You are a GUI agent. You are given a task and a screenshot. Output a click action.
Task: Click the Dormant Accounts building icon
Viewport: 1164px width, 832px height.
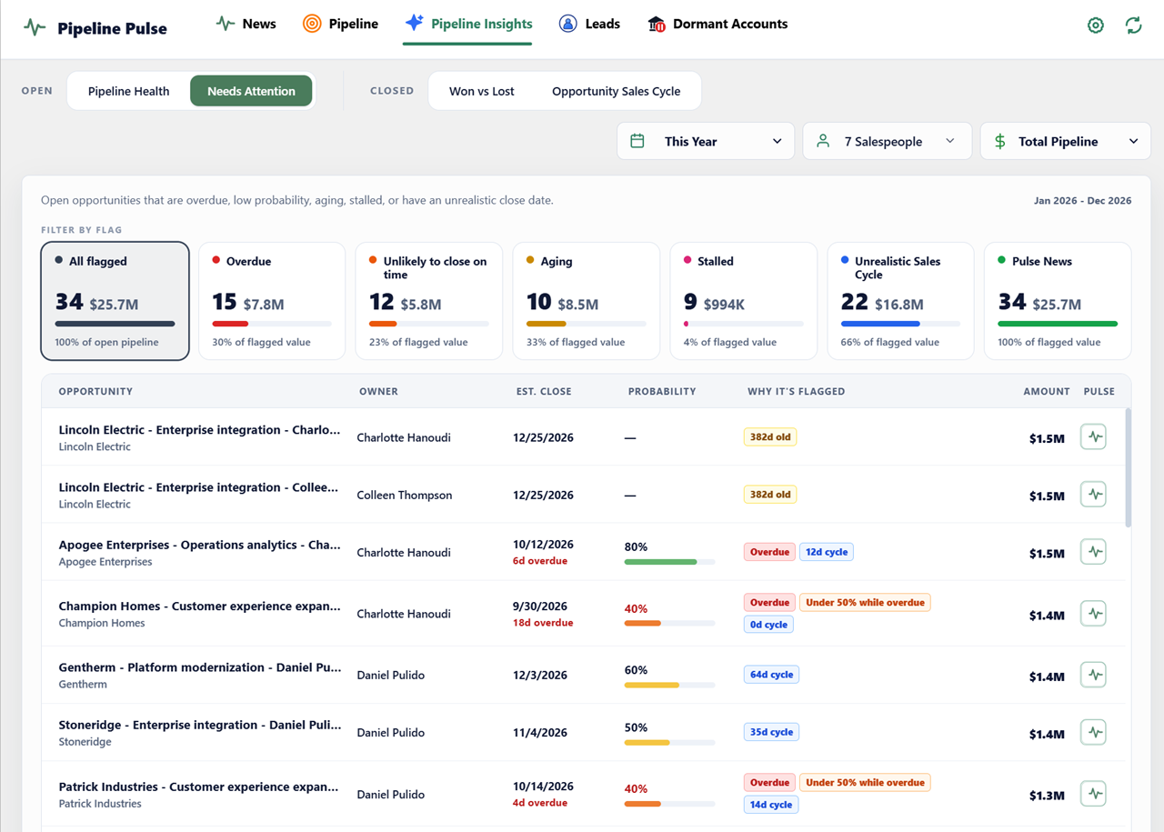pyautogui.click(x=657, y=25)
